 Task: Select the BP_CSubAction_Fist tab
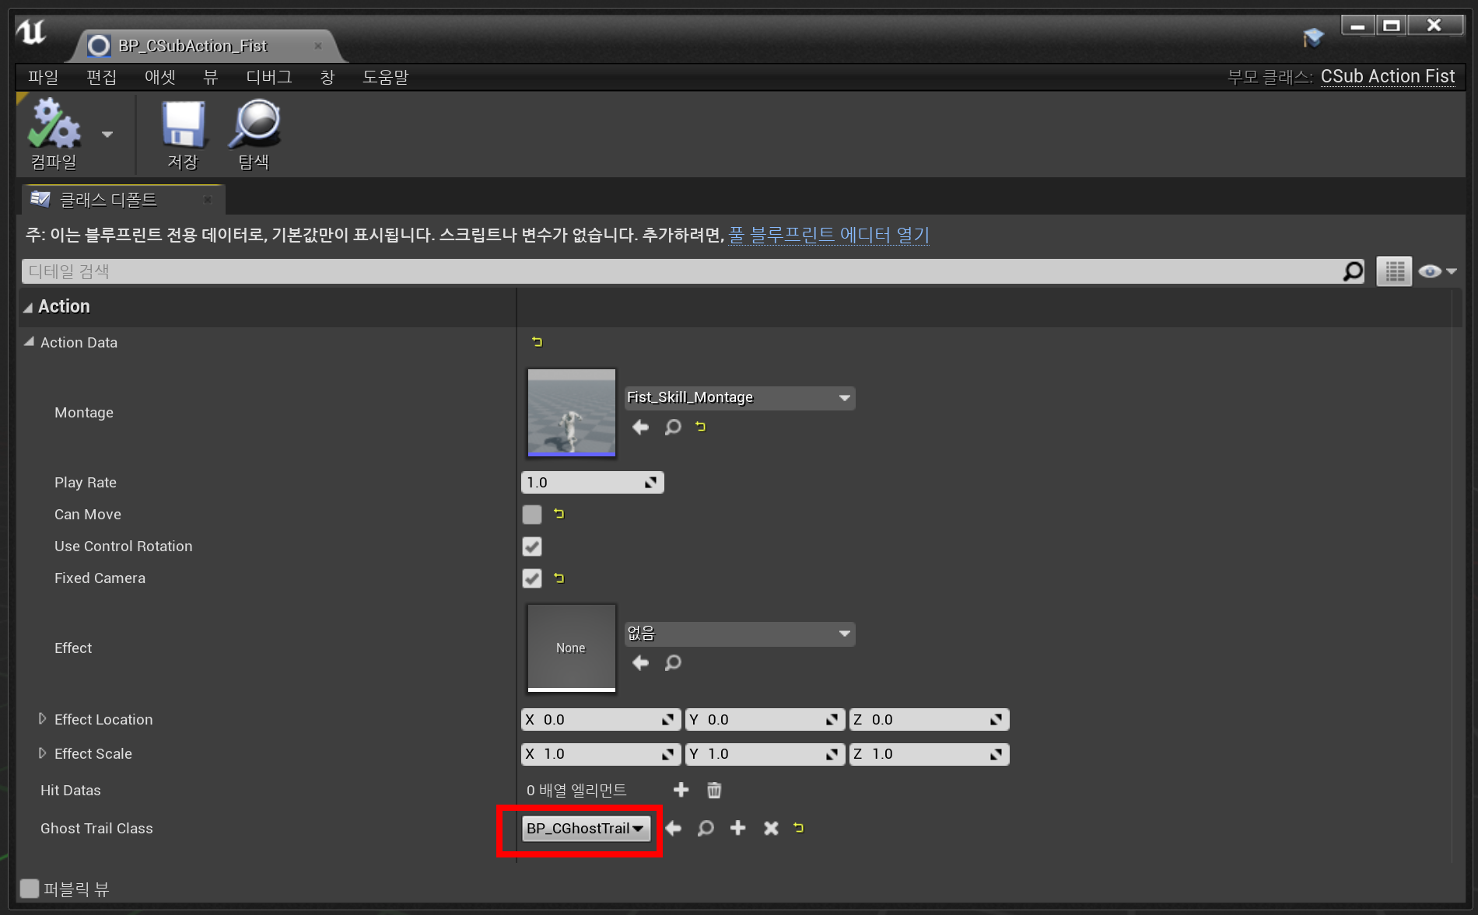pos(193,46)
